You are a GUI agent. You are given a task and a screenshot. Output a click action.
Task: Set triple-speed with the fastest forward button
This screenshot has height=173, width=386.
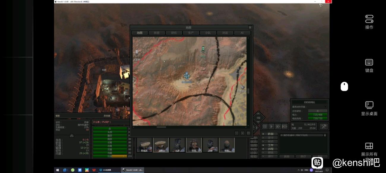(x=285, y=127)
